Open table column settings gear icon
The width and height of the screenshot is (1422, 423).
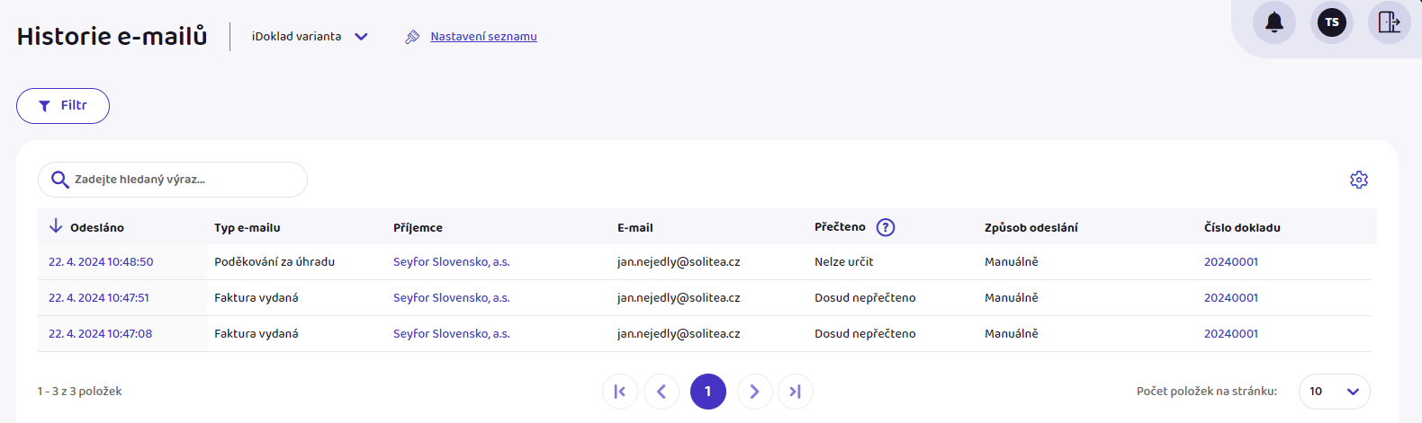(1359, 180)
